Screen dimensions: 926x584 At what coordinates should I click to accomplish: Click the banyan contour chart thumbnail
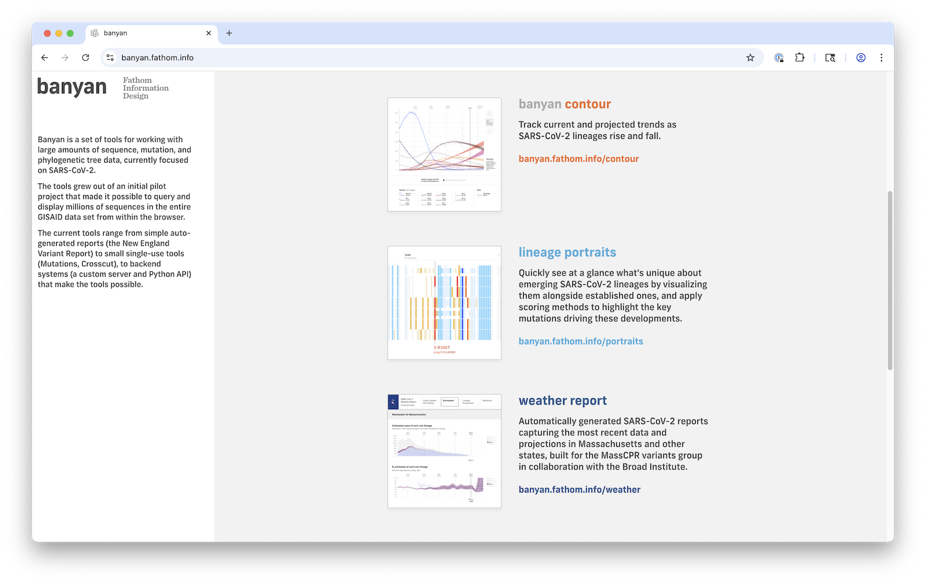tap(444, 155)
